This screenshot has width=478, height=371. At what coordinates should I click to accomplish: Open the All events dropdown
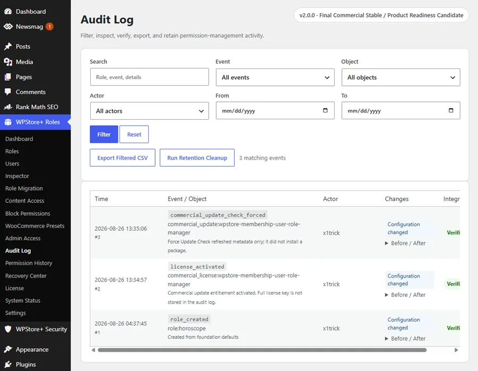[275, 77]
